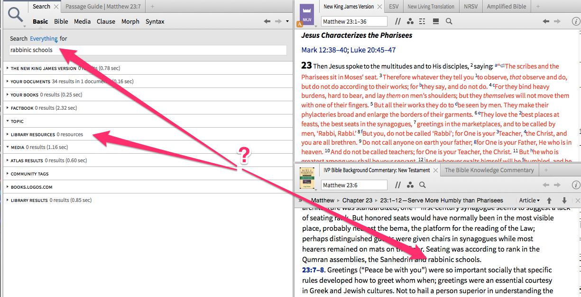
Task: Expand locator bar double-chevron in commentary
Action: pos(300,201)
